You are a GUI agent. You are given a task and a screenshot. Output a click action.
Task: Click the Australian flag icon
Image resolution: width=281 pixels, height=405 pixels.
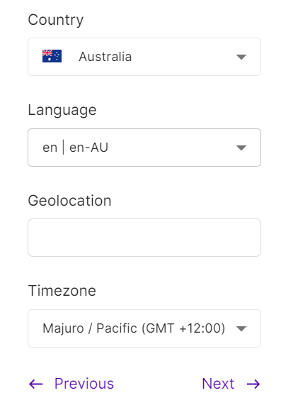(x=52, y=56)
